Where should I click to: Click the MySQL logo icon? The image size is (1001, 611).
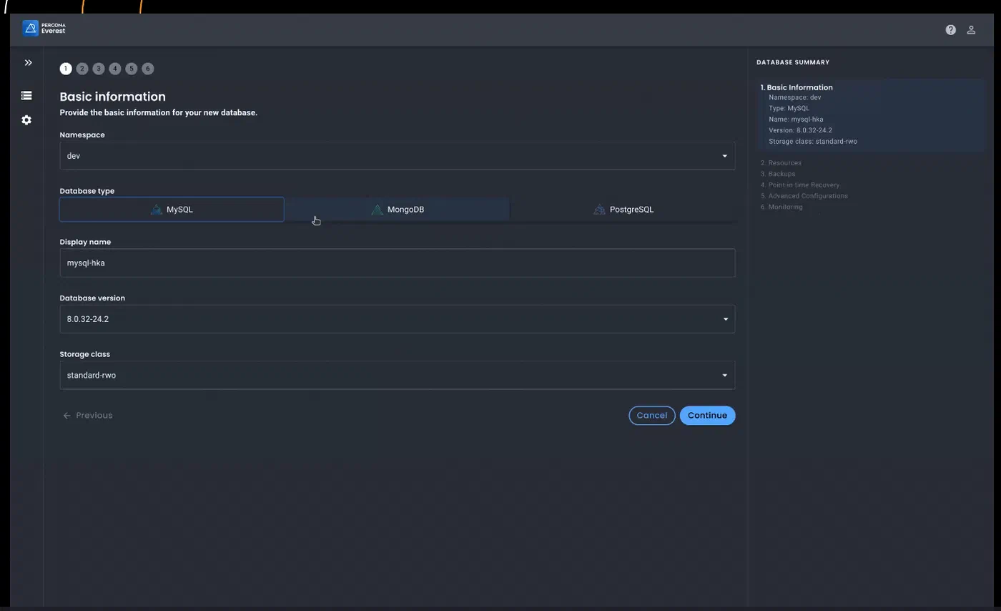click(x=156, y=210)
